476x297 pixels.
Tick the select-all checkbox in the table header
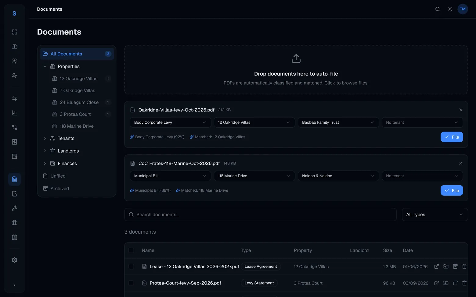pos(131,250)
